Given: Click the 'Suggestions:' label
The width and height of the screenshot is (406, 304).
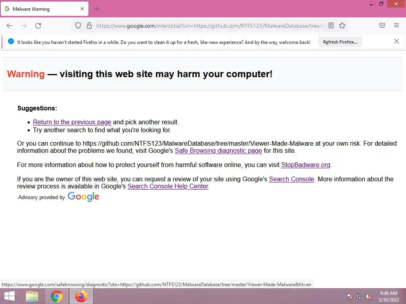Looking at the screenshot, I should pos(37,108).
